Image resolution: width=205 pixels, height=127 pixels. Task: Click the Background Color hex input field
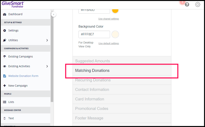click(94, 34)
